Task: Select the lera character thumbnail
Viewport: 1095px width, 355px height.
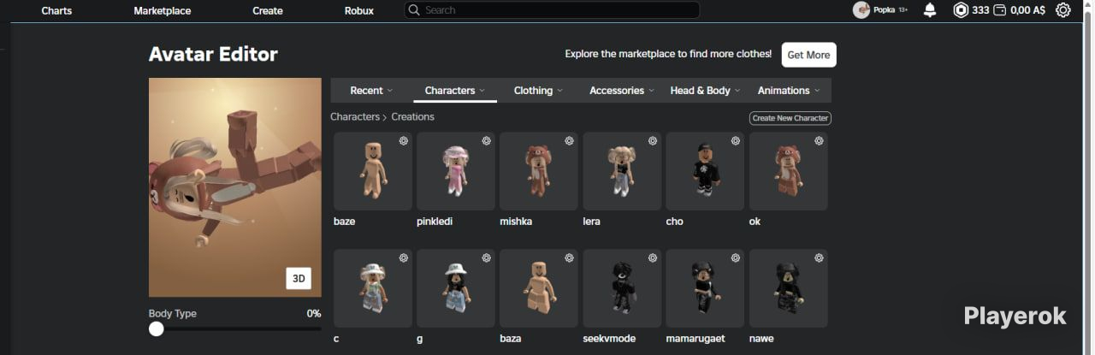Action: click(x=622, y=171)
